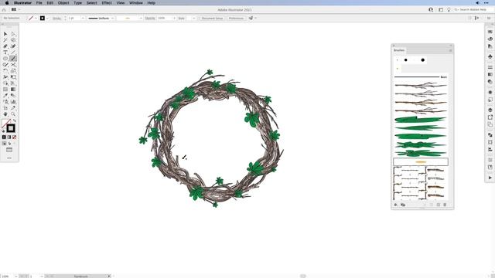Open the Object menu

[63, 3]
